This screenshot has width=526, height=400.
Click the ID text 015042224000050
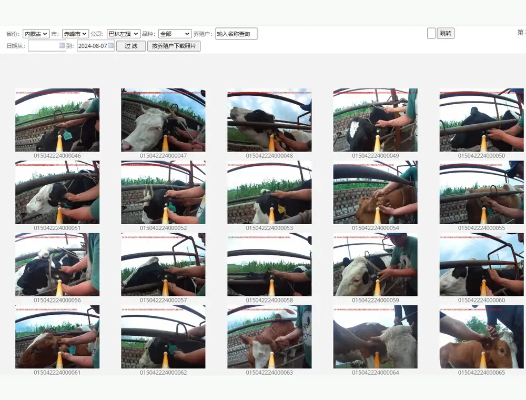481,156
